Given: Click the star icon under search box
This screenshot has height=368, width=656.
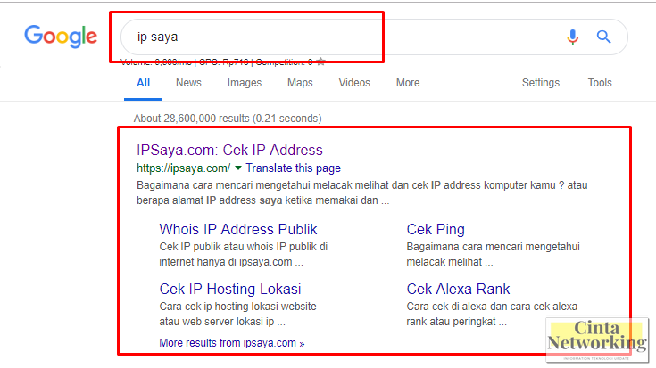Looking at the screenshot, I should click(x=321, y=62).
